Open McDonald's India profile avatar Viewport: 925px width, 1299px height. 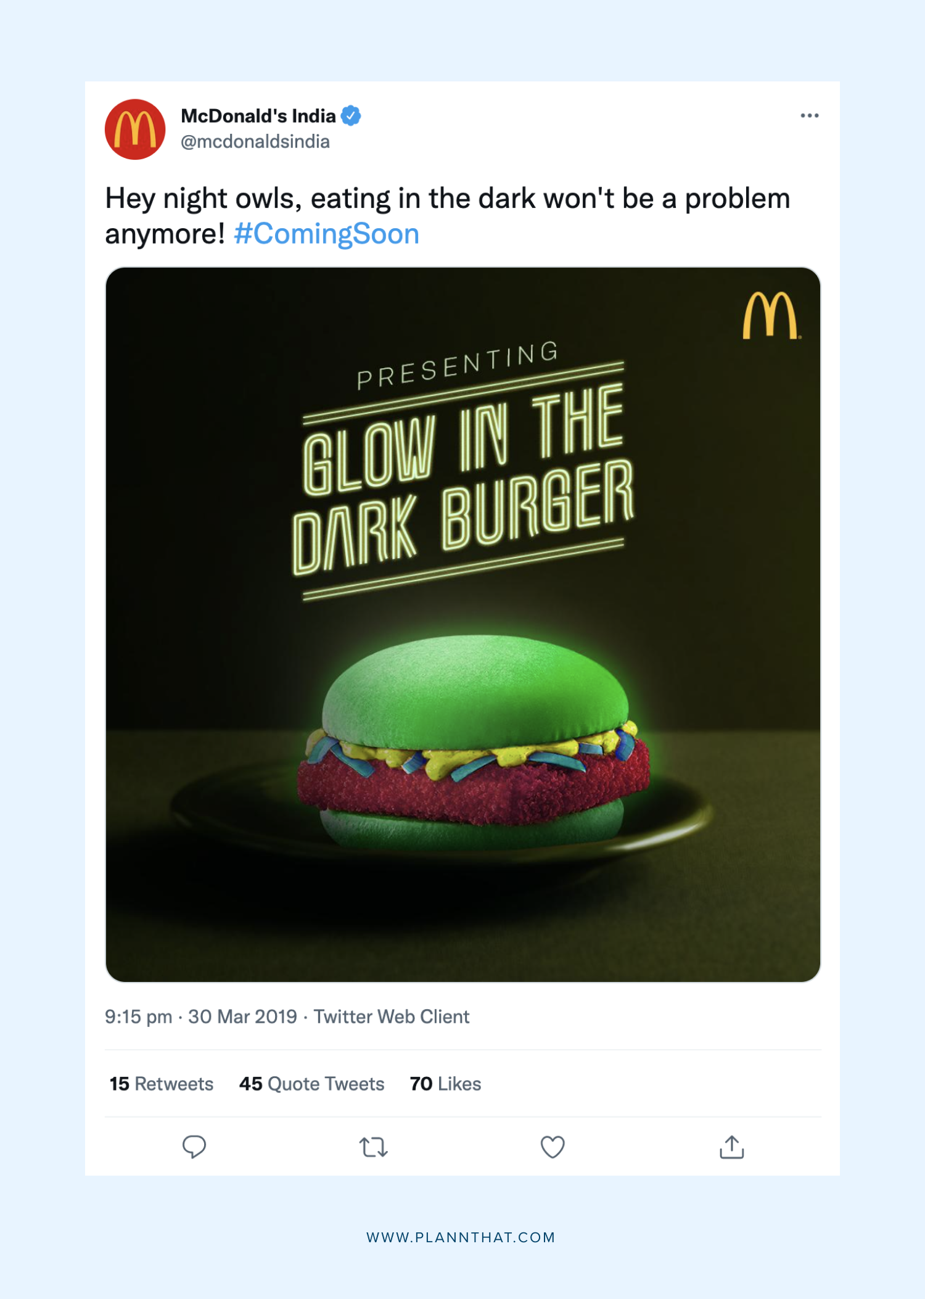pyautogui.click(x=135, y=129)
